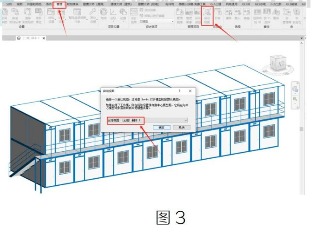Switch to the 分析 ribbon tab
311x241 pixels.
[x=9, y=4]
